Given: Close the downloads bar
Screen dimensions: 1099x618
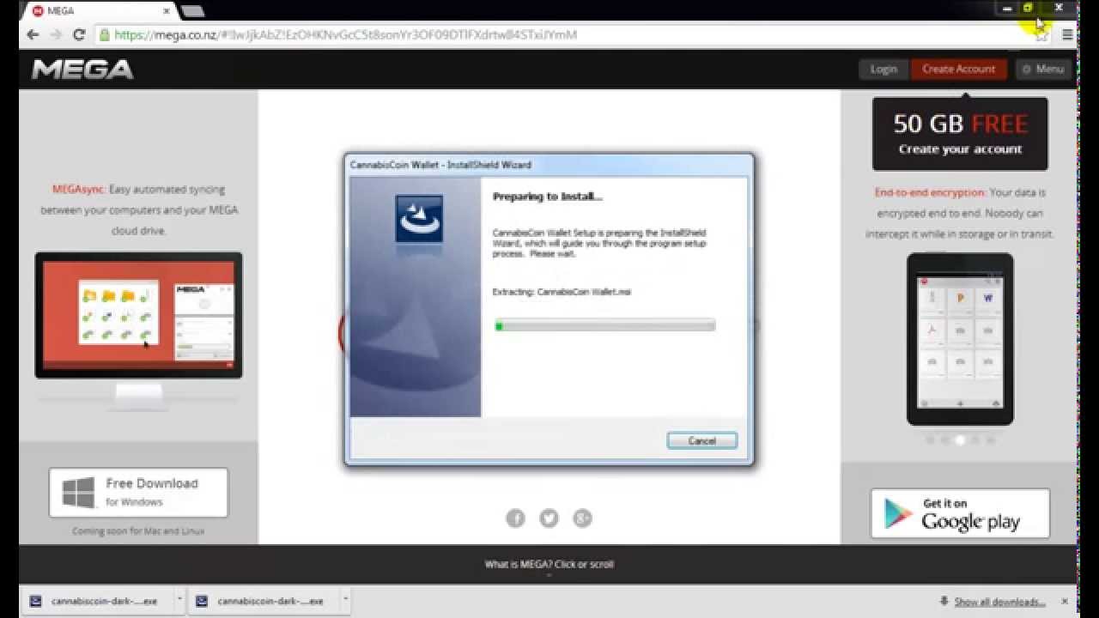Looking at the screenshot, I should coord(1065,602).
